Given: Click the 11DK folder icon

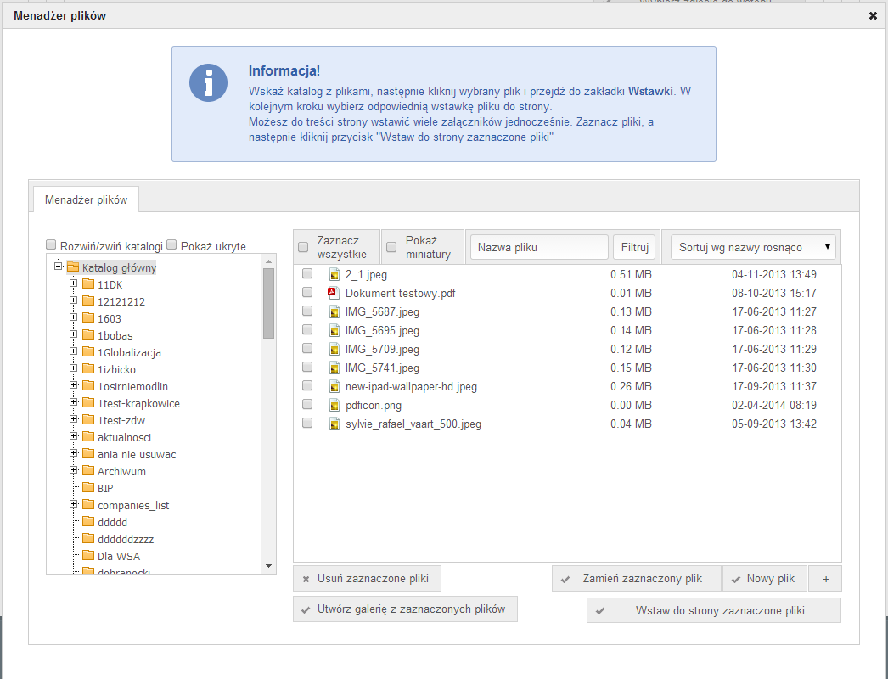Looking at the screenshot, I should [88, 283].
